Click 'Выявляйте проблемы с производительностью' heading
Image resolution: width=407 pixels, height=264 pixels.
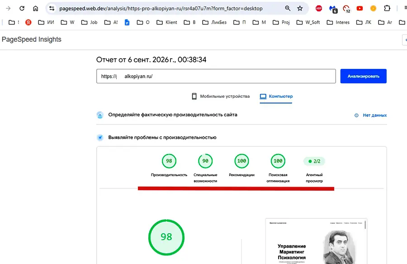click(x=162, y=138)
